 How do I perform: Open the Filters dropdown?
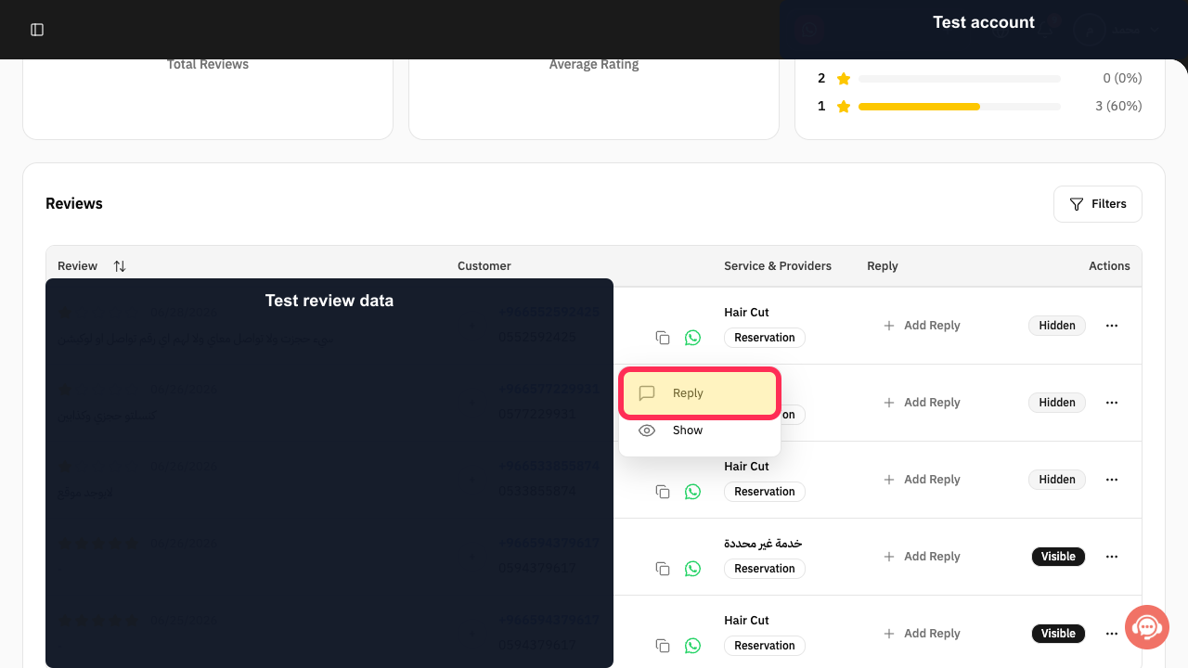(x=1098, y=204)
